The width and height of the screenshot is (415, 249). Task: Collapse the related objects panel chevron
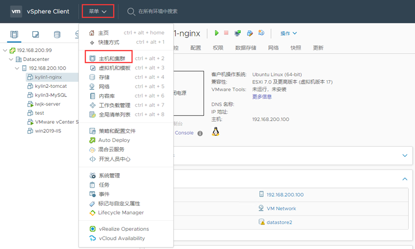[x=404, y=179]
